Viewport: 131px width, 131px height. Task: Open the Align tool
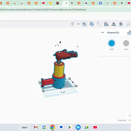pos(106,24)
